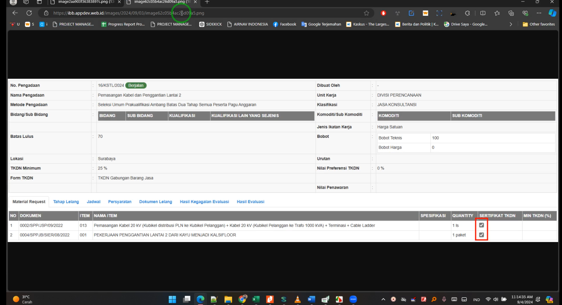The height and width of the screenshot is (305, 562).
Task: Open the Other favorites folder
Action: [x=539, y=24]
